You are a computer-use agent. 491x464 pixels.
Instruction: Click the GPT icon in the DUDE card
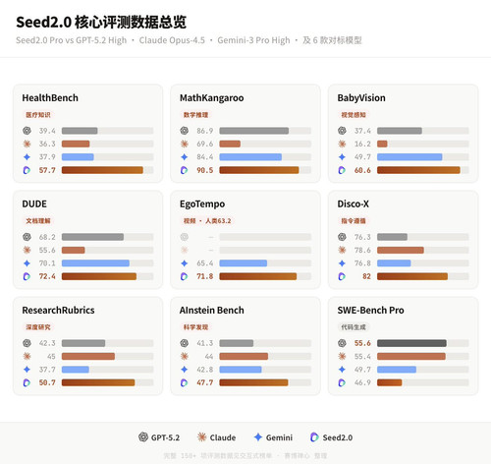[x=27, y=237]
